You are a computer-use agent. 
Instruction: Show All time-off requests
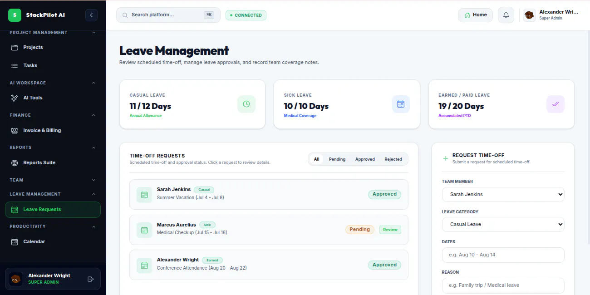[x=317, y=159]
